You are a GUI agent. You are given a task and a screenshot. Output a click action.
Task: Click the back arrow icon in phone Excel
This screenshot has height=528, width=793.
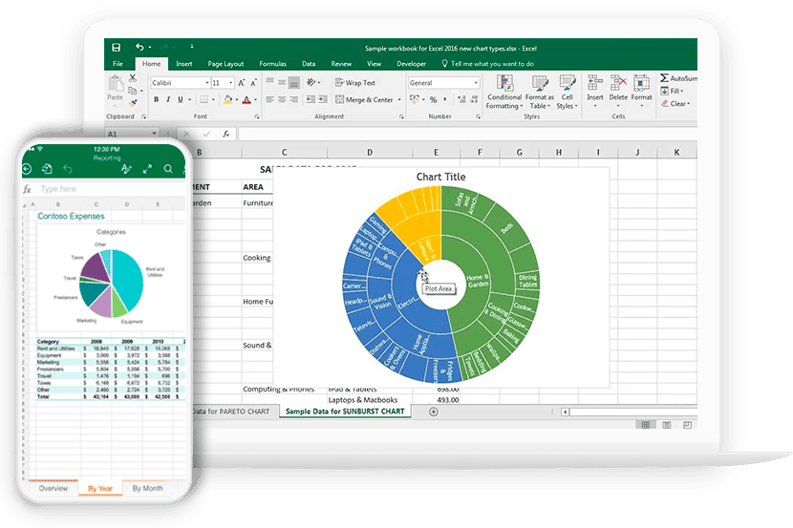point(28,169)
